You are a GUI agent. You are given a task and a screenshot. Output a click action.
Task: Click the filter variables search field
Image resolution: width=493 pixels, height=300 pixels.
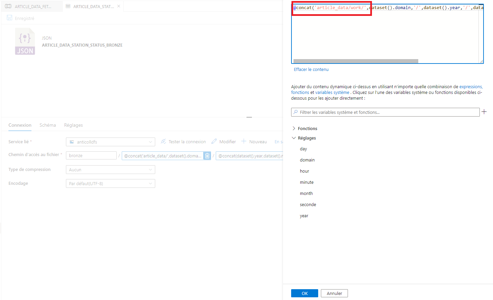click(385, 112)
